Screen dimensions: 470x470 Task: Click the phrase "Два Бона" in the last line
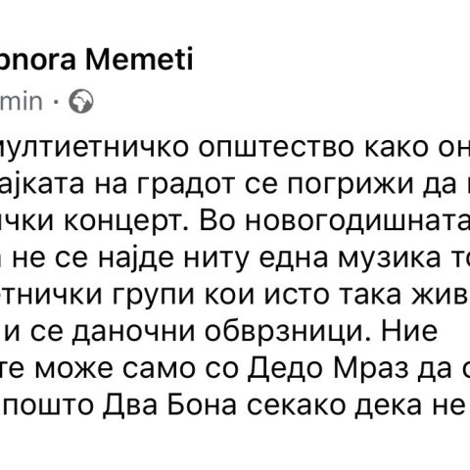pos(170,404)
